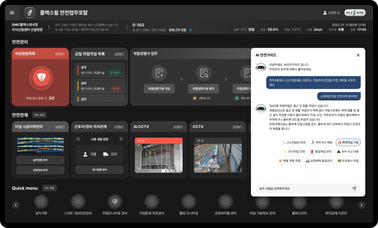Click the blue indicator beside 현재 근무 인원

(190, 30)
